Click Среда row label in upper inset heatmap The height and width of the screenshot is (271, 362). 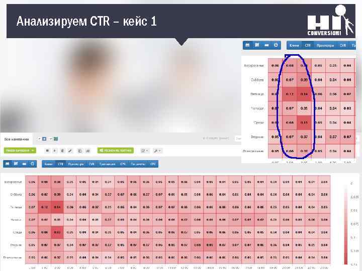tap(258, 122)
